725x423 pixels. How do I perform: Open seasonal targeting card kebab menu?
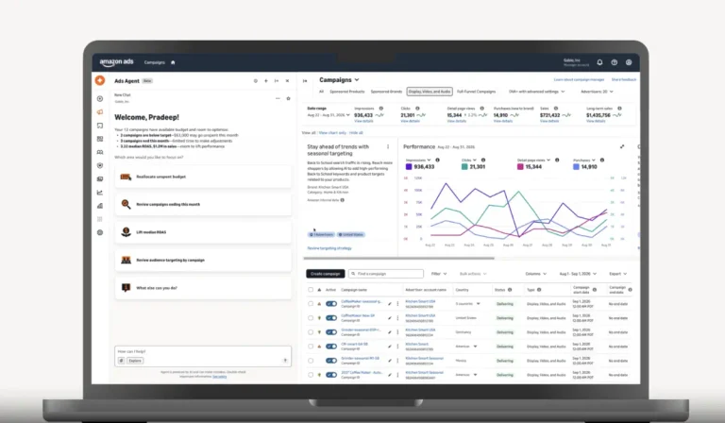(x=388, y=146)
